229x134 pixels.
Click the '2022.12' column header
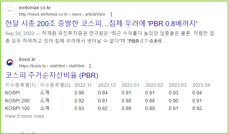107,85
